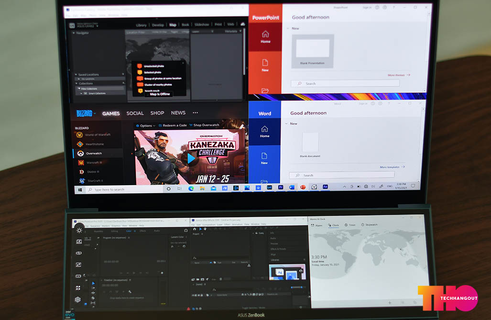This screenshot has height=320, width=491.
Task: Open the Blizzard GAMES tab
Action: 111,113
